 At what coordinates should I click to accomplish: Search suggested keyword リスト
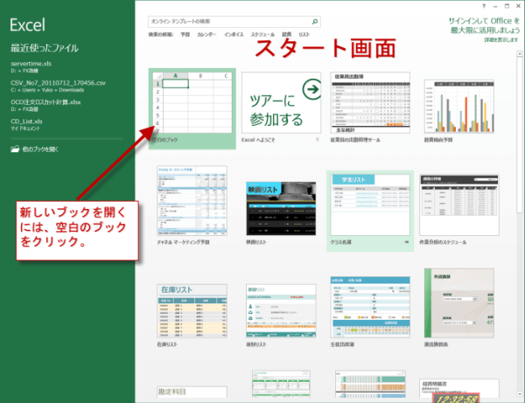tap(304, 34)
